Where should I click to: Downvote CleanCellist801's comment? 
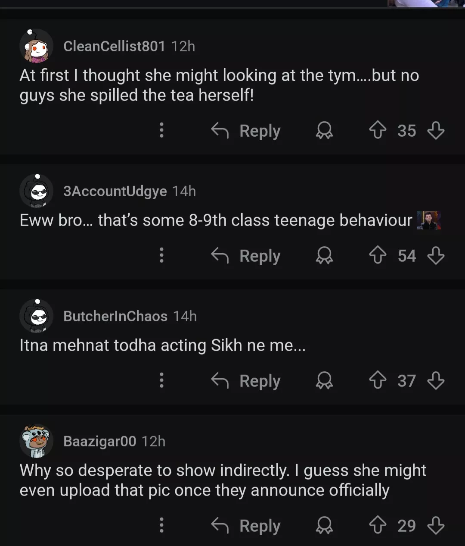pyautogui.click(x=436, y=130)
